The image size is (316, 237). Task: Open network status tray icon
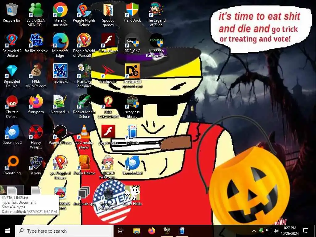click(269, 231)
